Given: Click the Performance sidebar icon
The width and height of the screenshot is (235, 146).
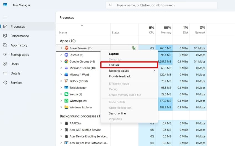Looking at the screenshot, I should [5, 36].
